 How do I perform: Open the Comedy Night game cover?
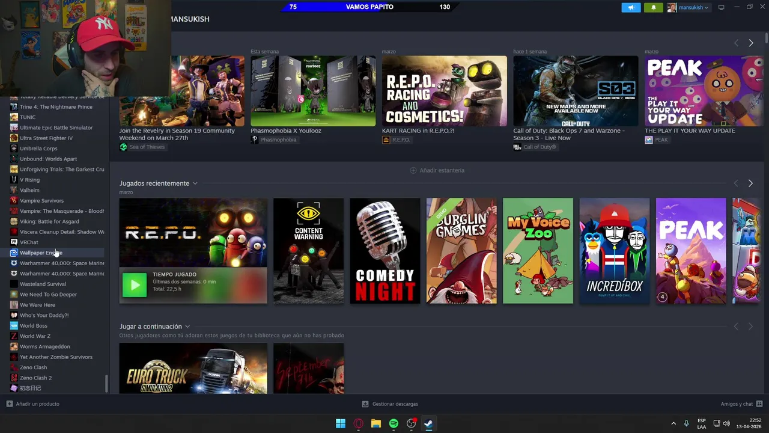point(385,251)
